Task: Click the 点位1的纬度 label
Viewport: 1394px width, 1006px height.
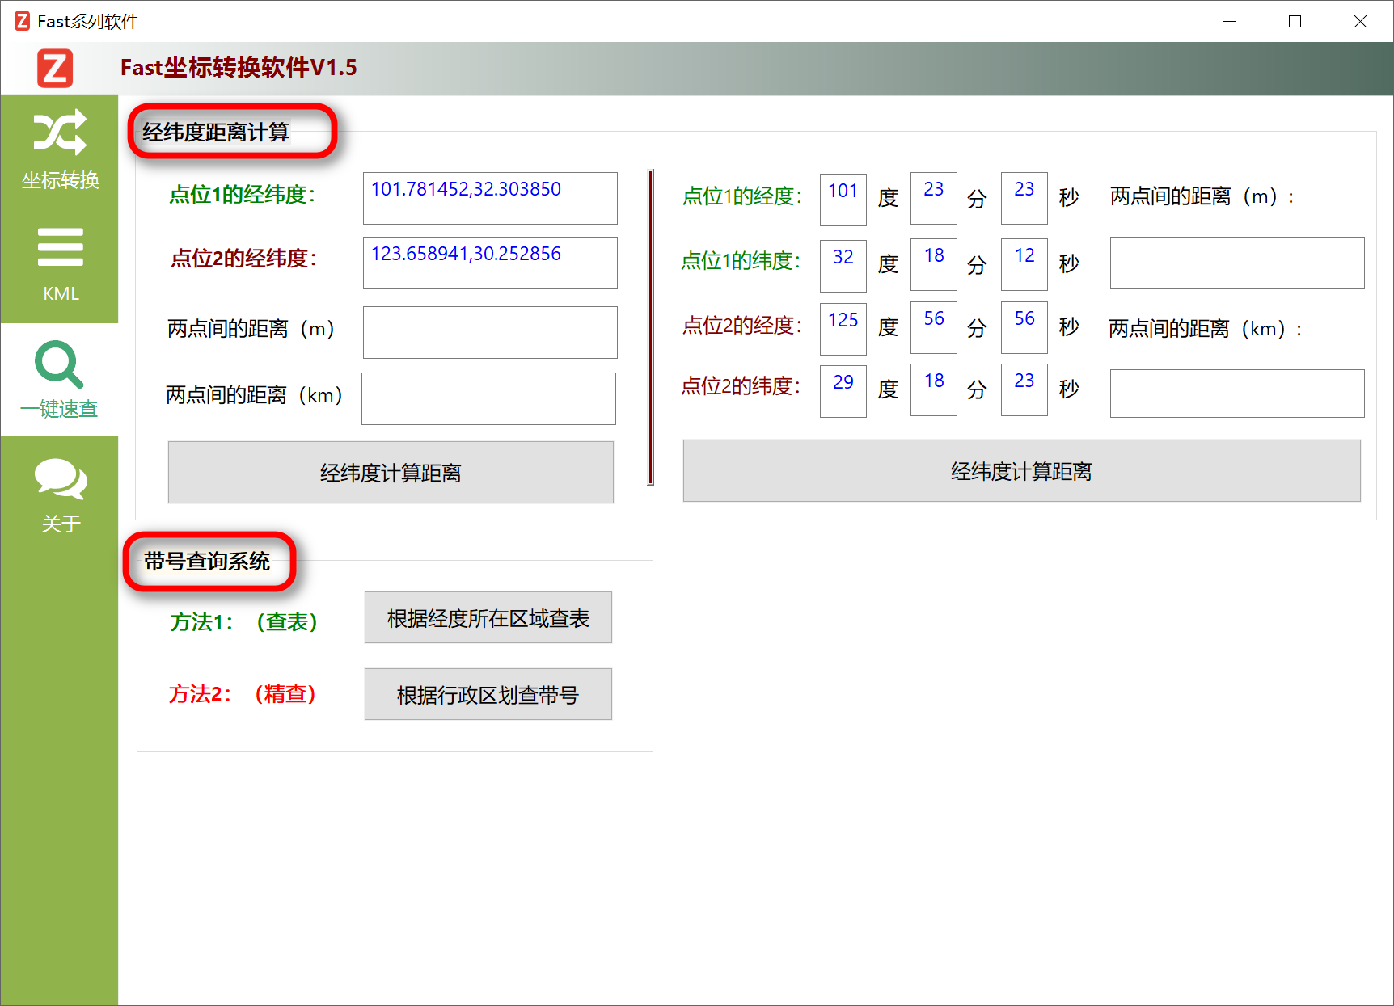Action: 741,260
